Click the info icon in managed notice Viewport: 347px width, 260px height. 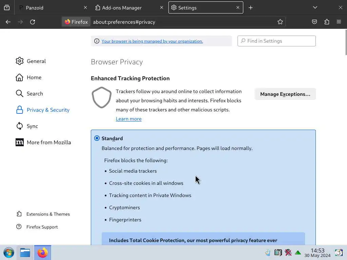[97, 41]
